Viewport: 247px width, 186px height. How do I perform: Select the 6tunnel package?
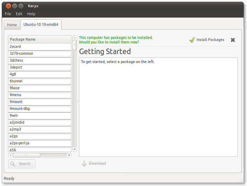[x=40, y=81]
